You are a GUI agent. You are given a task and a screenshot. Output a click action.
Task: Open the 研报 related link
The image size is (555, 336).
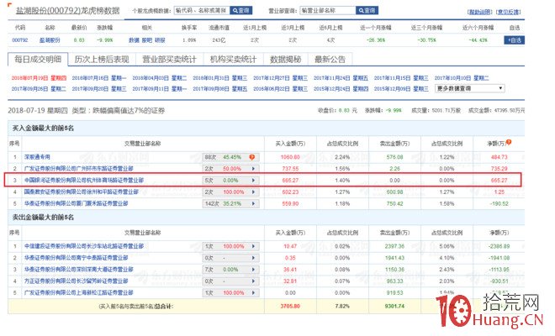click(x=160, y=40)
